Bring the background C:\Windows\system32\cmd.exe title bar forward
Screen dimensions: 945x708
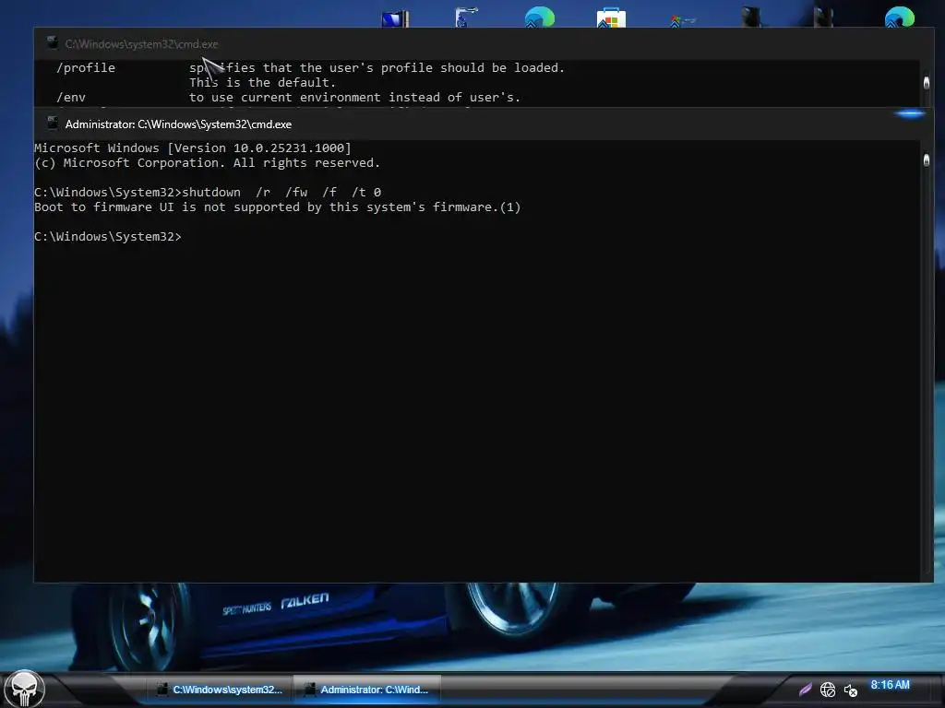pos(482,43)
